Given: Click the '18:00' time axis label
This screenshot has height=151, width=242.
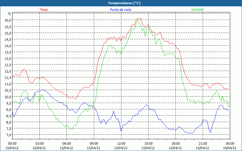Looking at the screenshot, I should [175, 144].
